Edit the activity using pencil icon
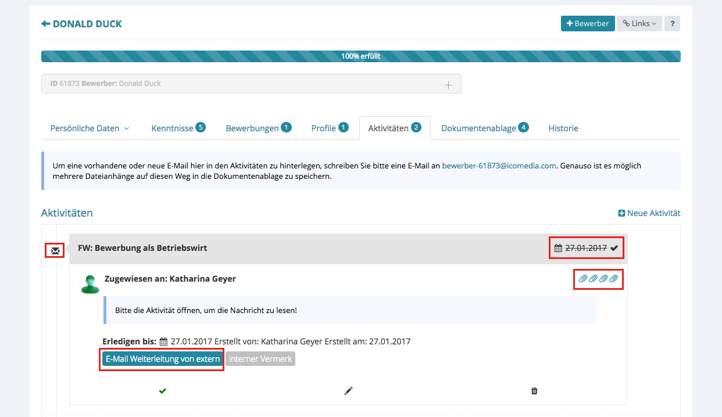Screen dimensions: 722x417 coord(348,391)
